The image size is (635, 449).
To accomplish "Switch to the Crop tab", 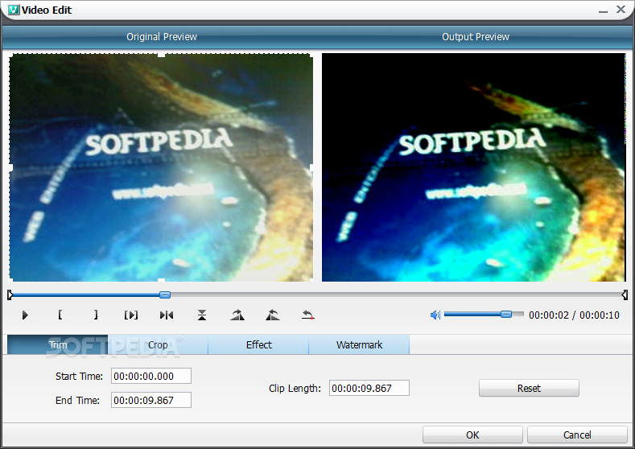I will [x=158, y=344].
